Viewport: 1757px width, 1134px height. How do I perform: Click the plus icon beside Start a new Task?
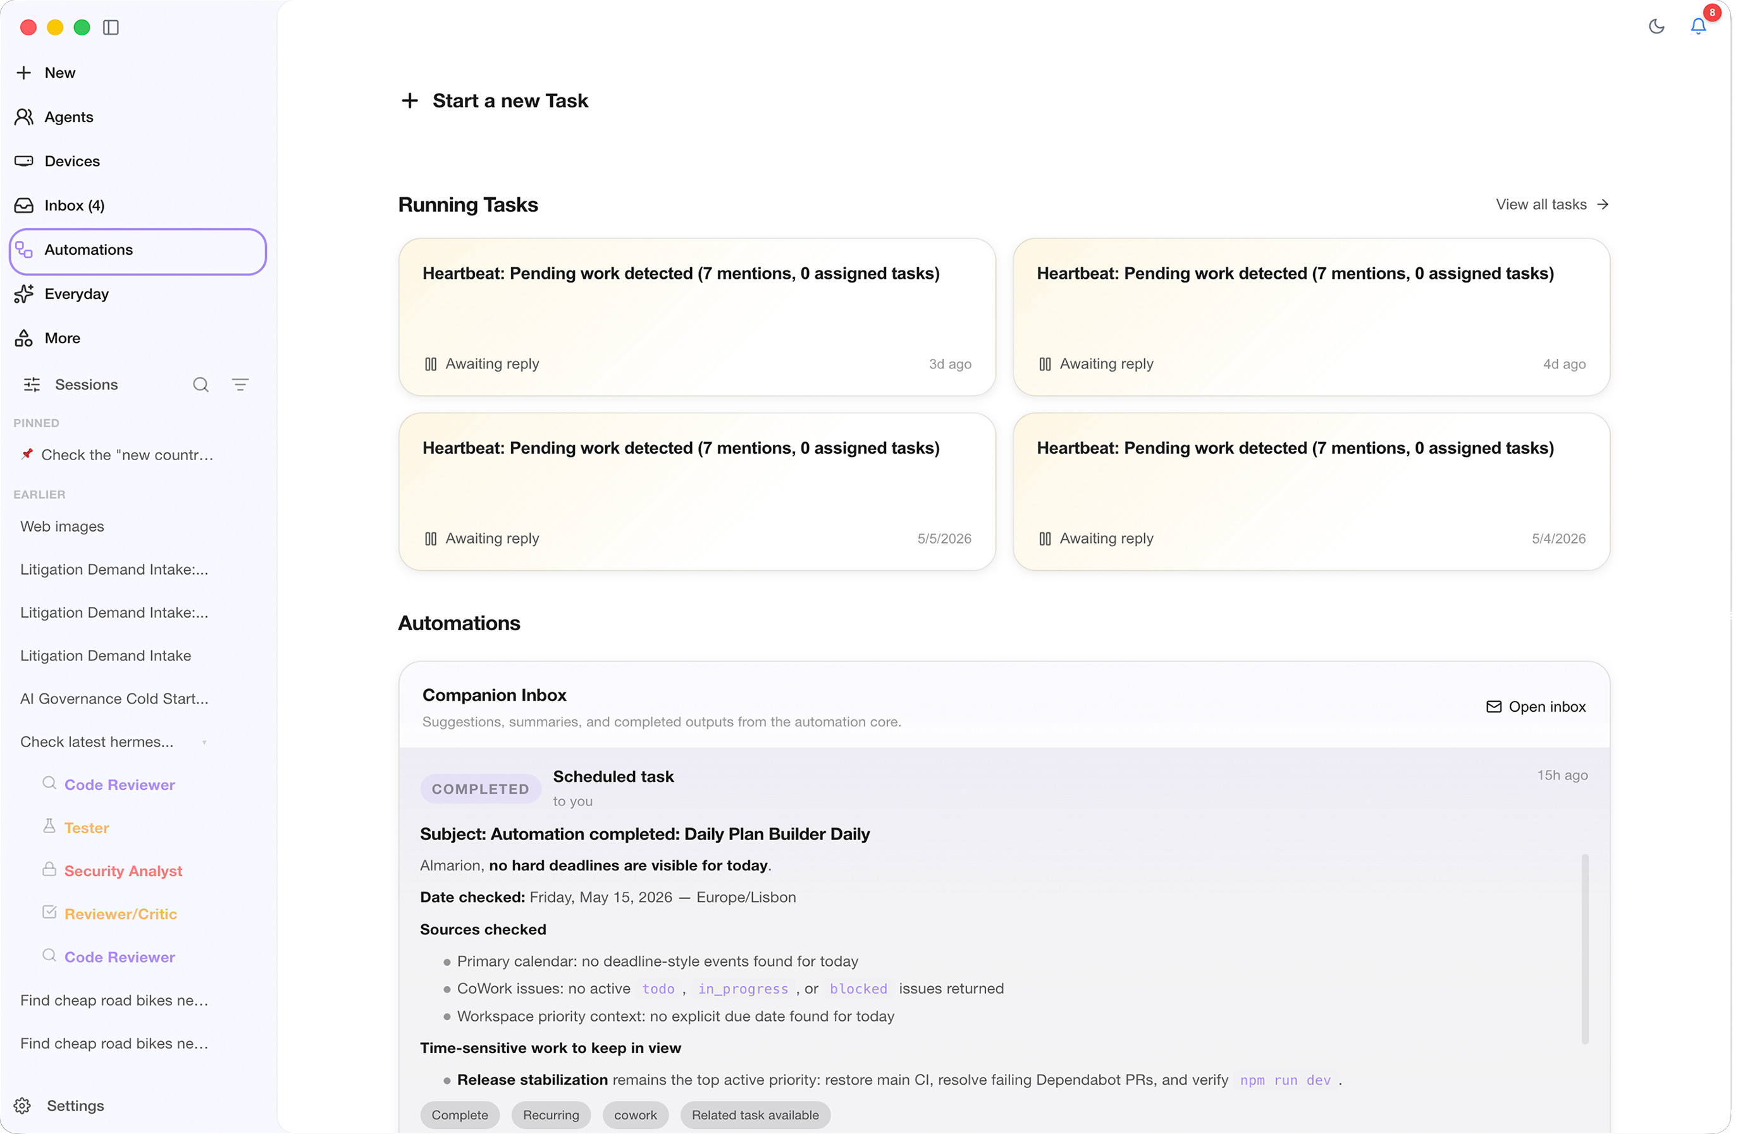[410, 100]
